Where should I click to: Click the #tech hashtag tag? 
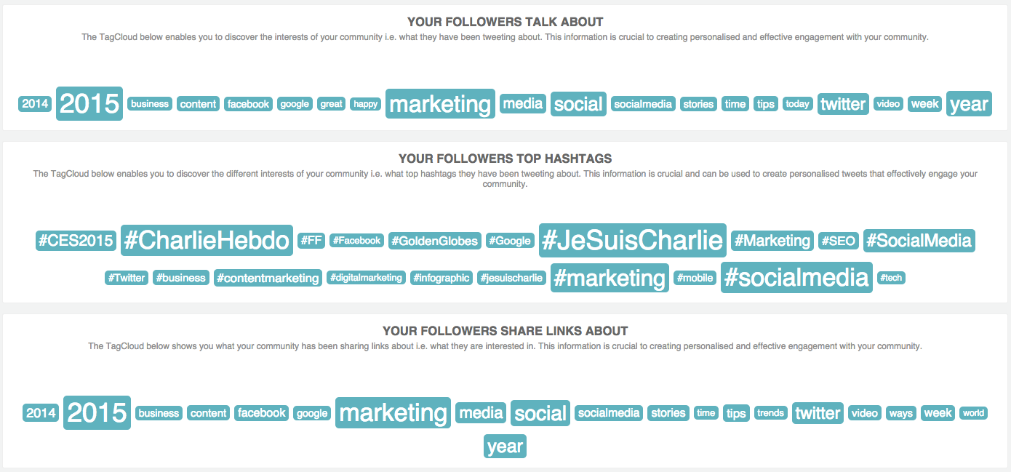(x=891, y=278)
